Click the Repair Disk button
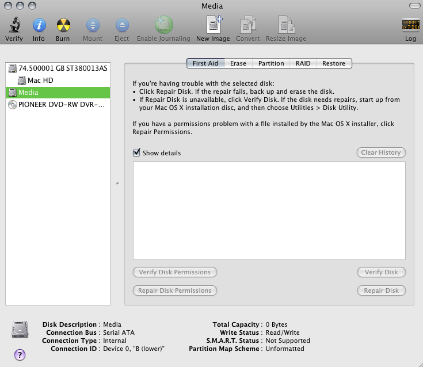This screenshot has width=423, height=367. point(381,290)
